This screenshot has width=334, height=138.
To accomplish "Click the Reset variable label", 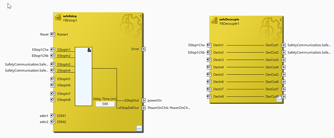I will [x=44, y=34].
